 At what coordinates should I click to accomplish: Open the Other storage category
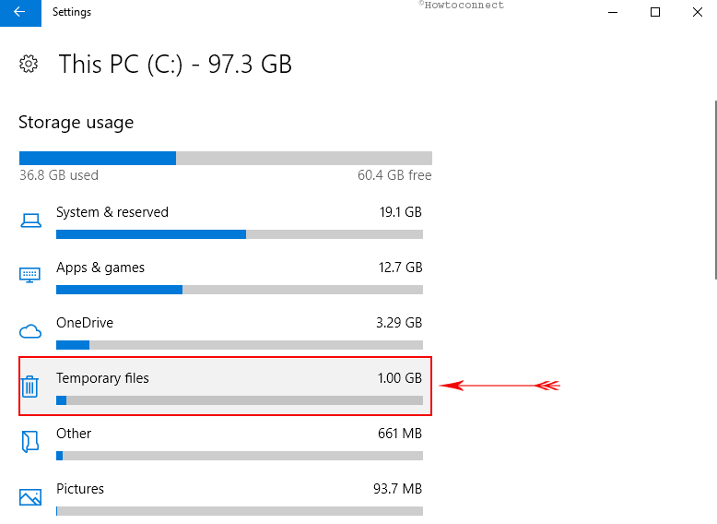click(x=226, y=443)
